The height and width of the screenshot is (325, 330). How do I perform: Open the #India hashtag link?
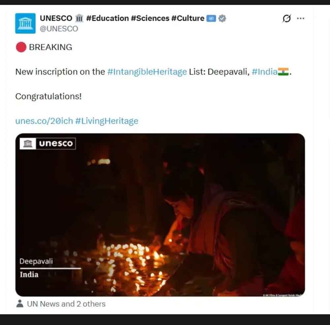pyautogui.click(x=264, y=72)
